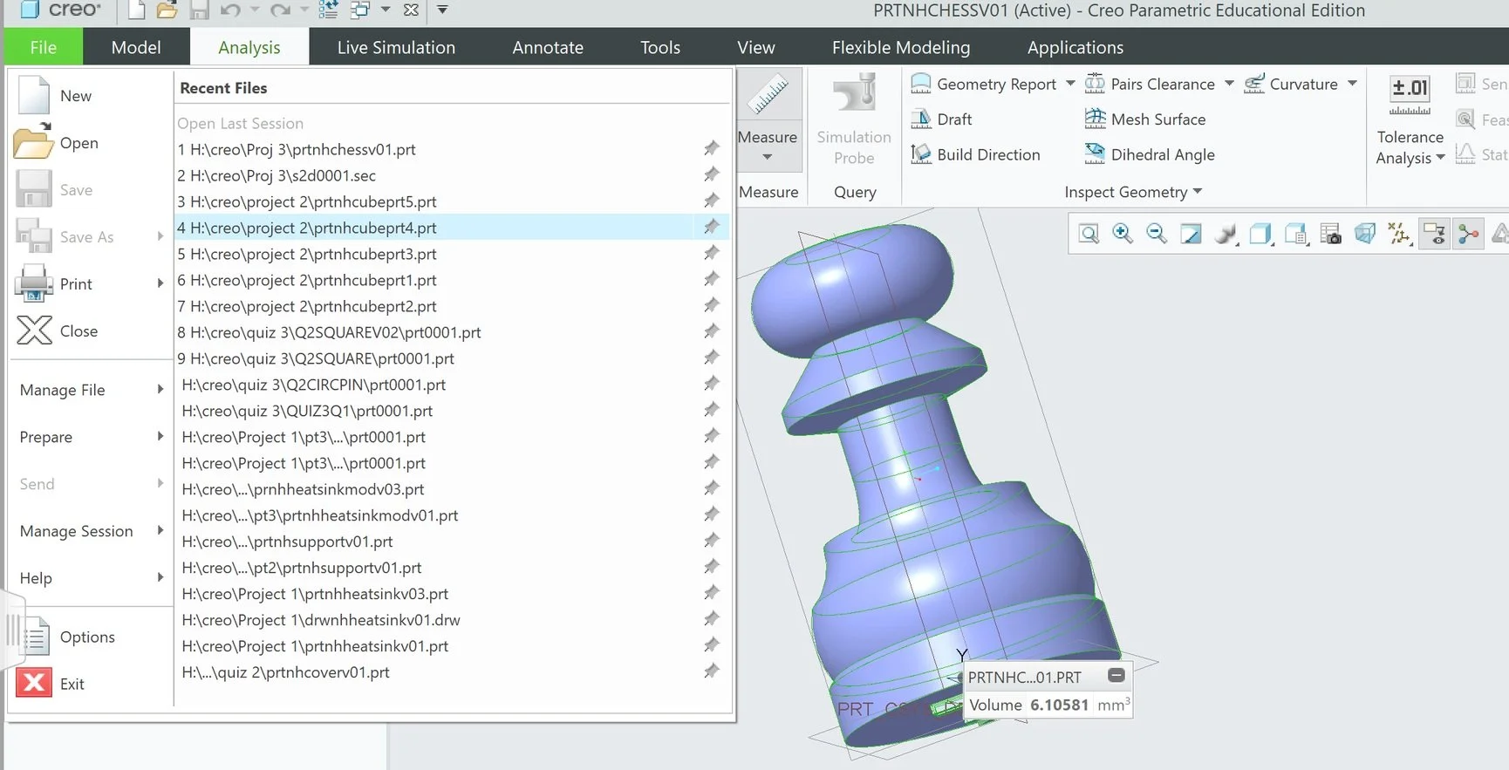The height and width of the screenshot is (770, 1509).
Task: Expand the Measure dropdown arrow
Action: 768,157
